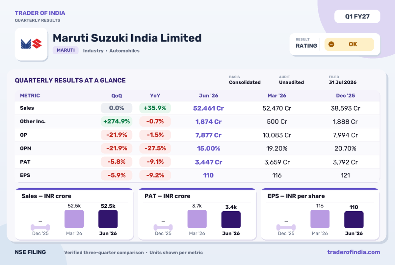
Task: Click the Q1 FY27 badge
Action: 357,16
